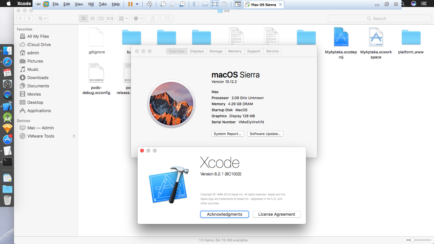Click the Software Update button

pyautogui.click(x=265, y=134)
